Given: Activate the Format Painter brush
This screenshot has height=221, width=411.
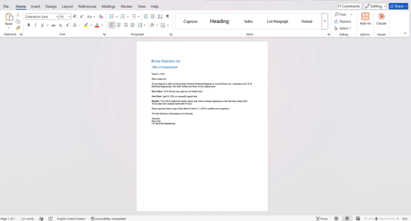Looking at the screenshot, I should coord(18,28).
